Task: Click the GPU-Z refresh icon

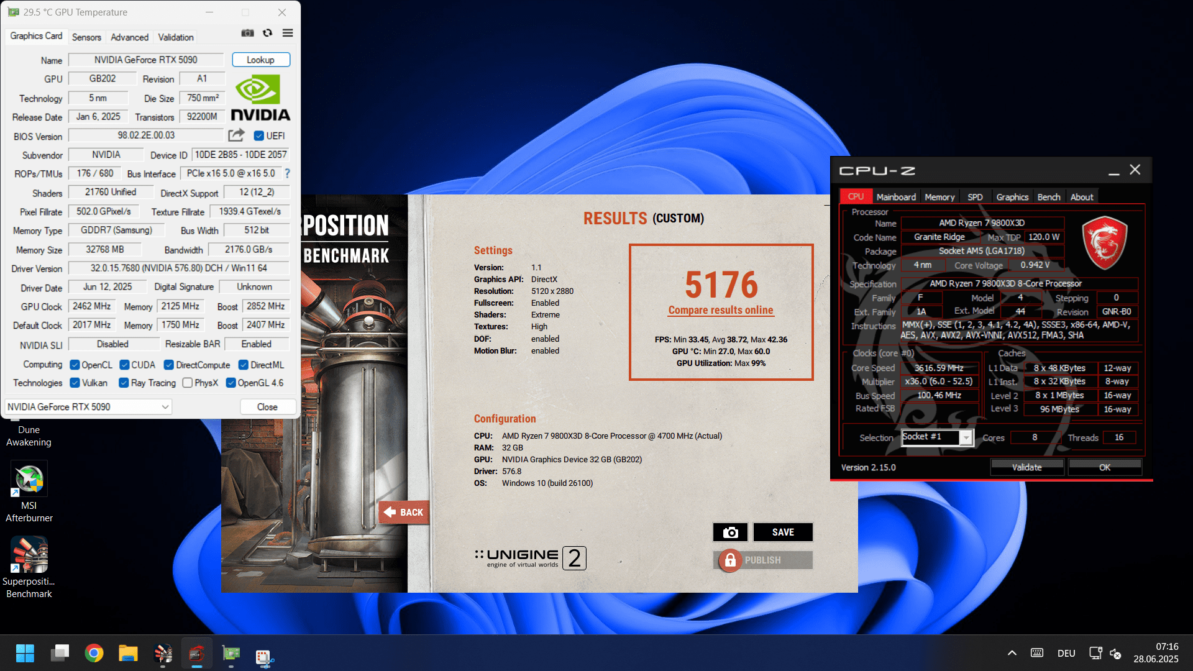Action: [268, 33]
